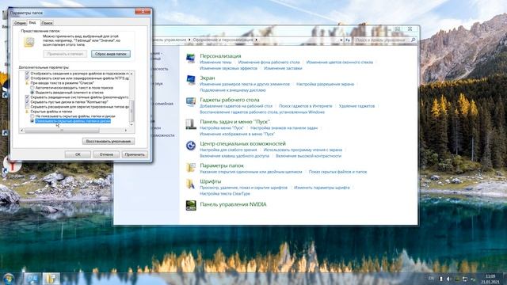The width and height of the screenshot is (507, 285).
Task: Click the При вводе текста в режиме Список node
Action: (x=62, y=83)
